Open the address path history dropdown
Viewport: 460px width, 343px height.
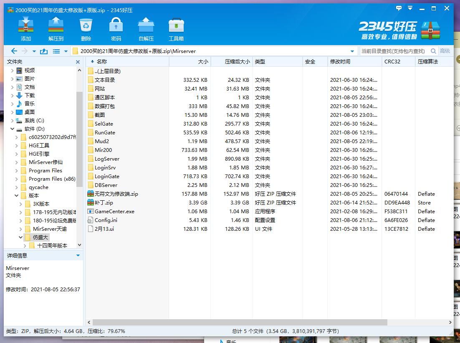tap(353, 51)
